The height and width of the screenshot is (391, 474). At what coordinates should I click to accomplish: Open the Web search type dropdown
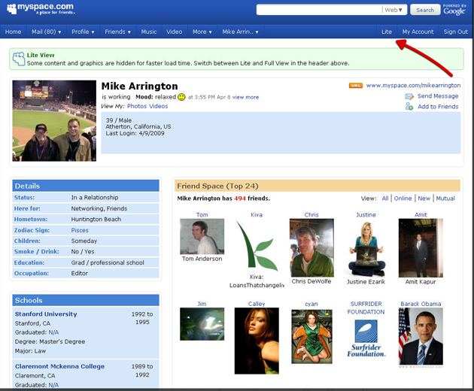tap(393, 10)
